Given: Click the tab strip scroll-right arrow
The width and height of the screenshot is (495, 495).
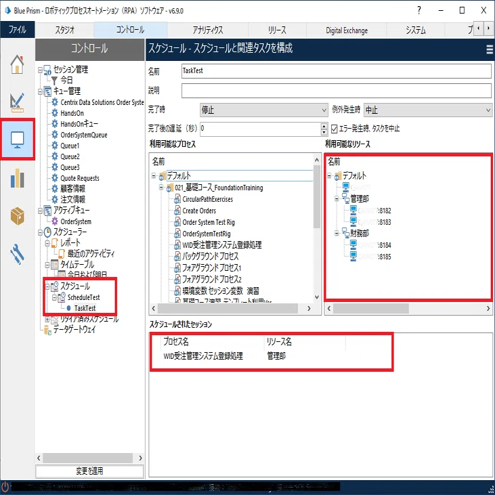Looking at the screenshot, I should click(489, 28).
